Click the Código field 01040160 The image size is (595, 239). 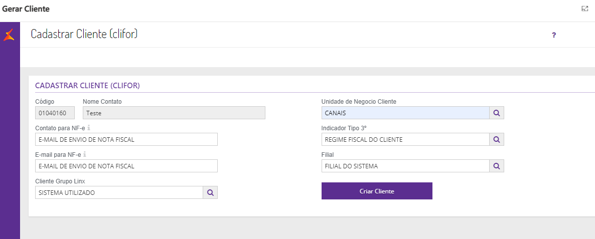(x=55, y=113)
